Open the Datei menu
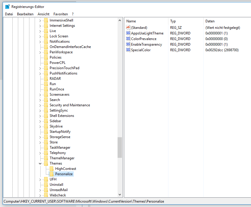Screen dimensions: 251x207 click(x=9, y=14)
